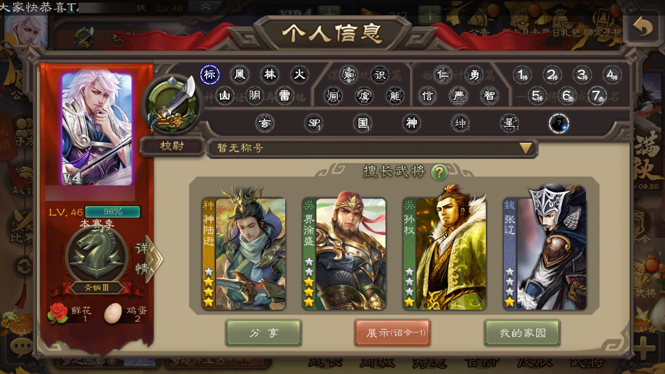The height and width of the screenshot is (374, 665).
Task: Click the LV.46 experience progress bar
Action: 113,212
